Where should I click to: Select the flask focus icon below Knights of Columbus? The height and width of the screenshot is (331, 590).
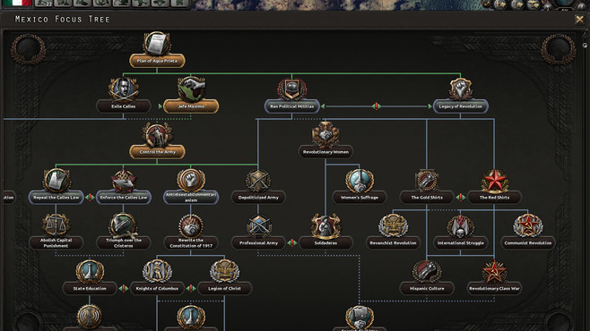tap(191, 317)
